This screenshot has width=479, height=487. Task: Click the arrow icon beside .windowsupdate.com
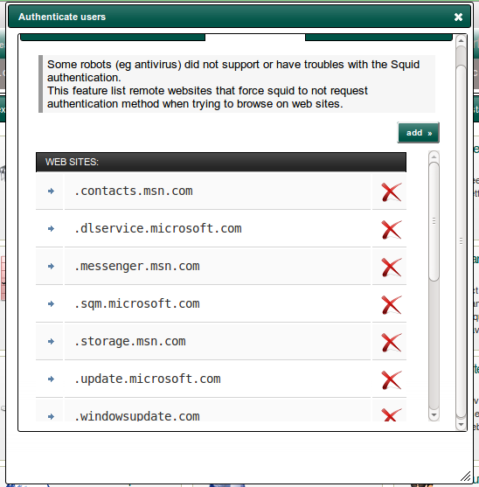pos(52,416)
